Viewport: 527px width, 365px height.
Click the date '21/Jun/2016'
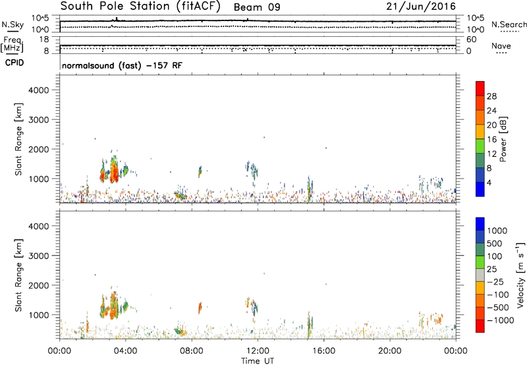pyautogui.click(x=421, y=7)
